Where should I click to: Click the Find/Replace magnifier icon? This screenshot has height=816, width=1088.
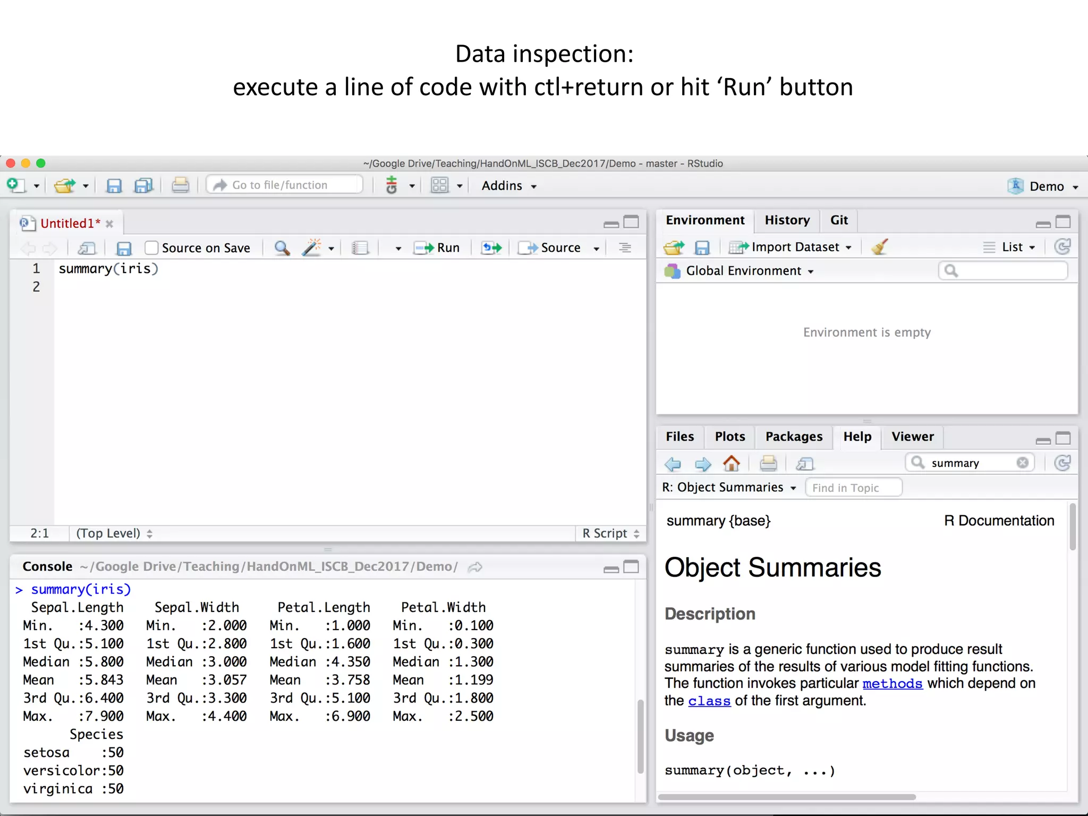[282, 248]
